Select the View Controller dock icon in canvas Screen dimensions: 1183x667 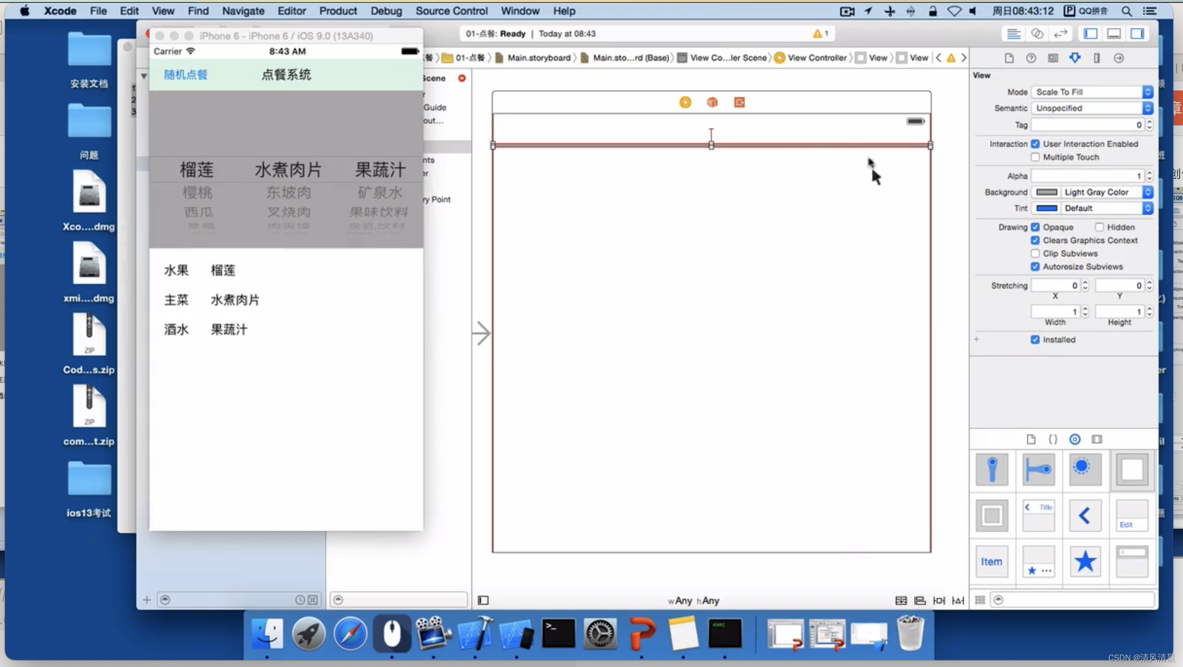(x=685, y=102)
